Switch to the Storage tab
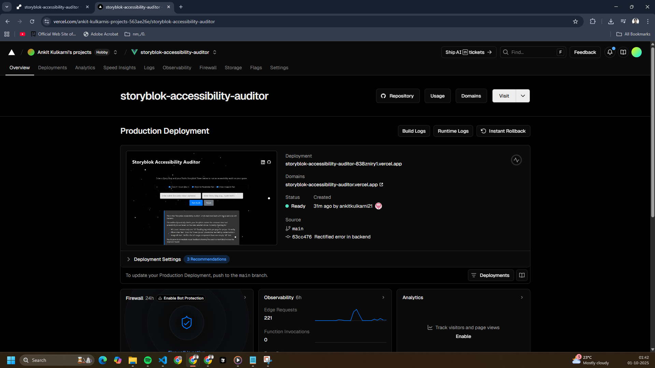This screenshot has width=655, height=368. click(x=233, y=68)
